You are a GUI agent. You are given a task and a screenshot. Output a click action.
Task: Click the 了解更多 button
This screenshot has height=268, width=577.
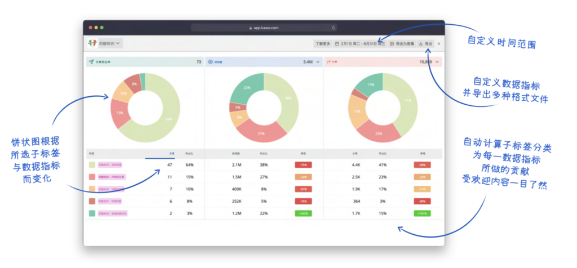coord(323,43)
